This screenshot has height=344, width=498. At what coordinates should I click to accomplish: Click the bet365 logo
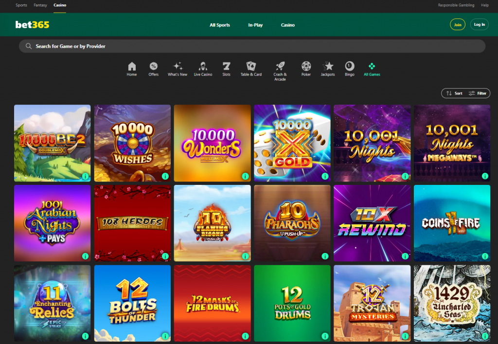tap(33, 25)
